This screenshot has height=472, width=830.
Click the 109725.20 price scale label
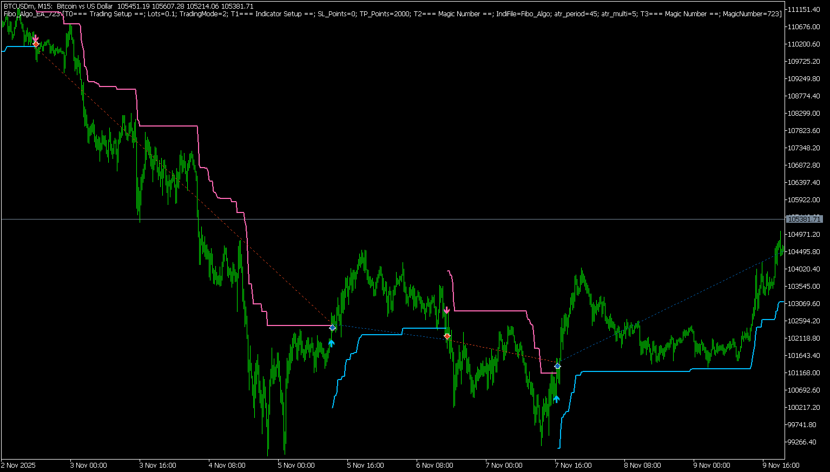point(804,61)
